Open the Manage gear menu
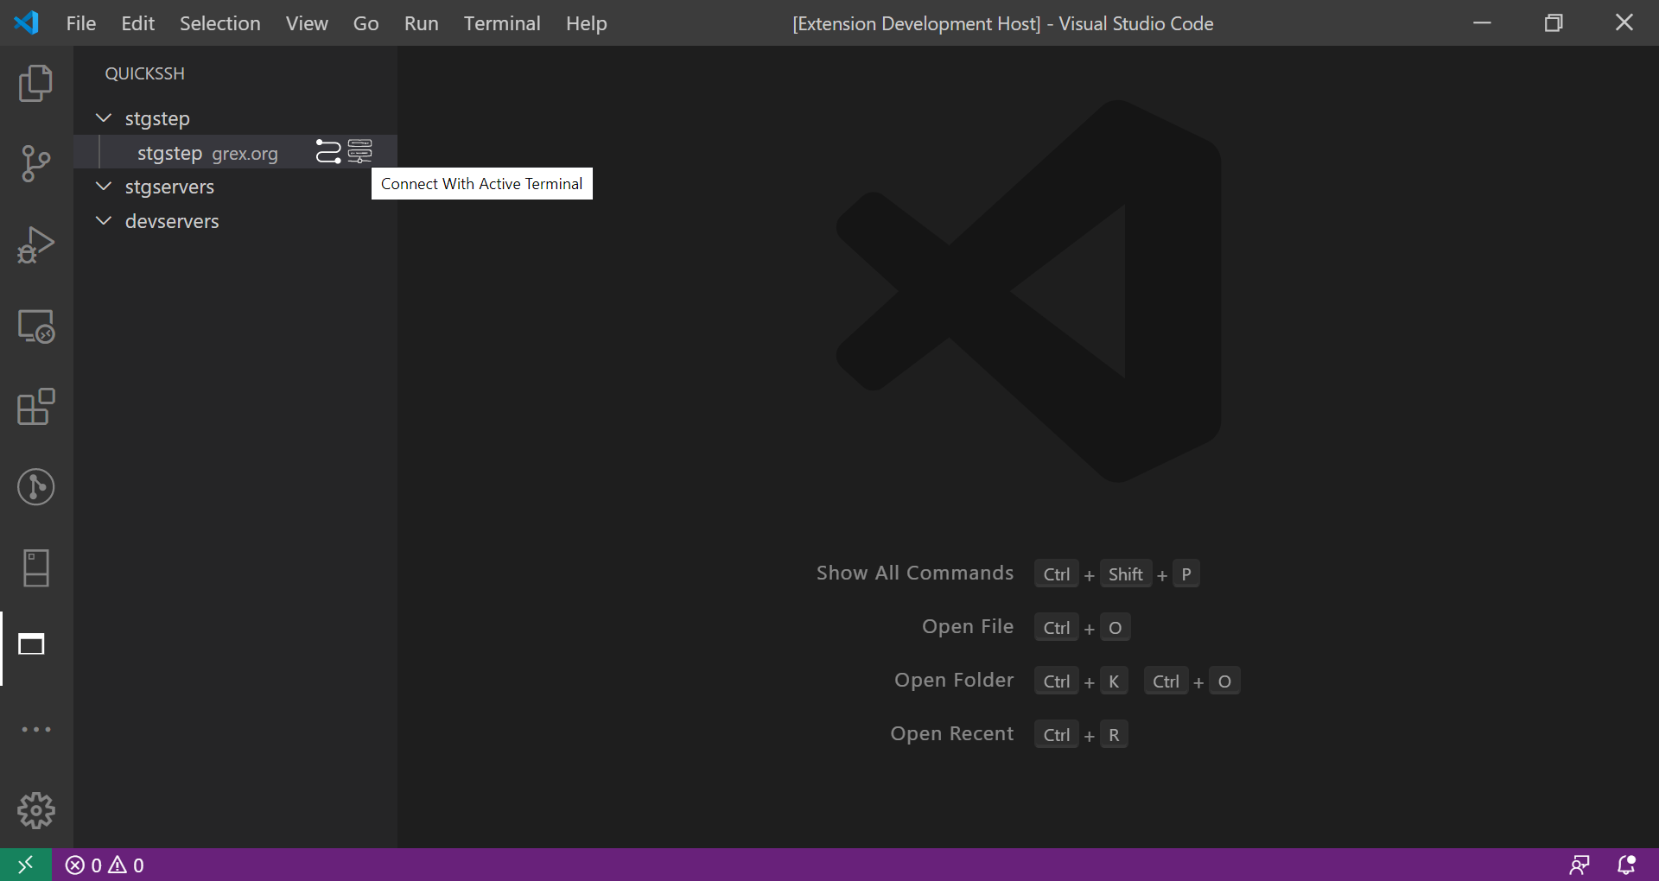This screenshot has height=881, width=1659. (x=35, y=811)
